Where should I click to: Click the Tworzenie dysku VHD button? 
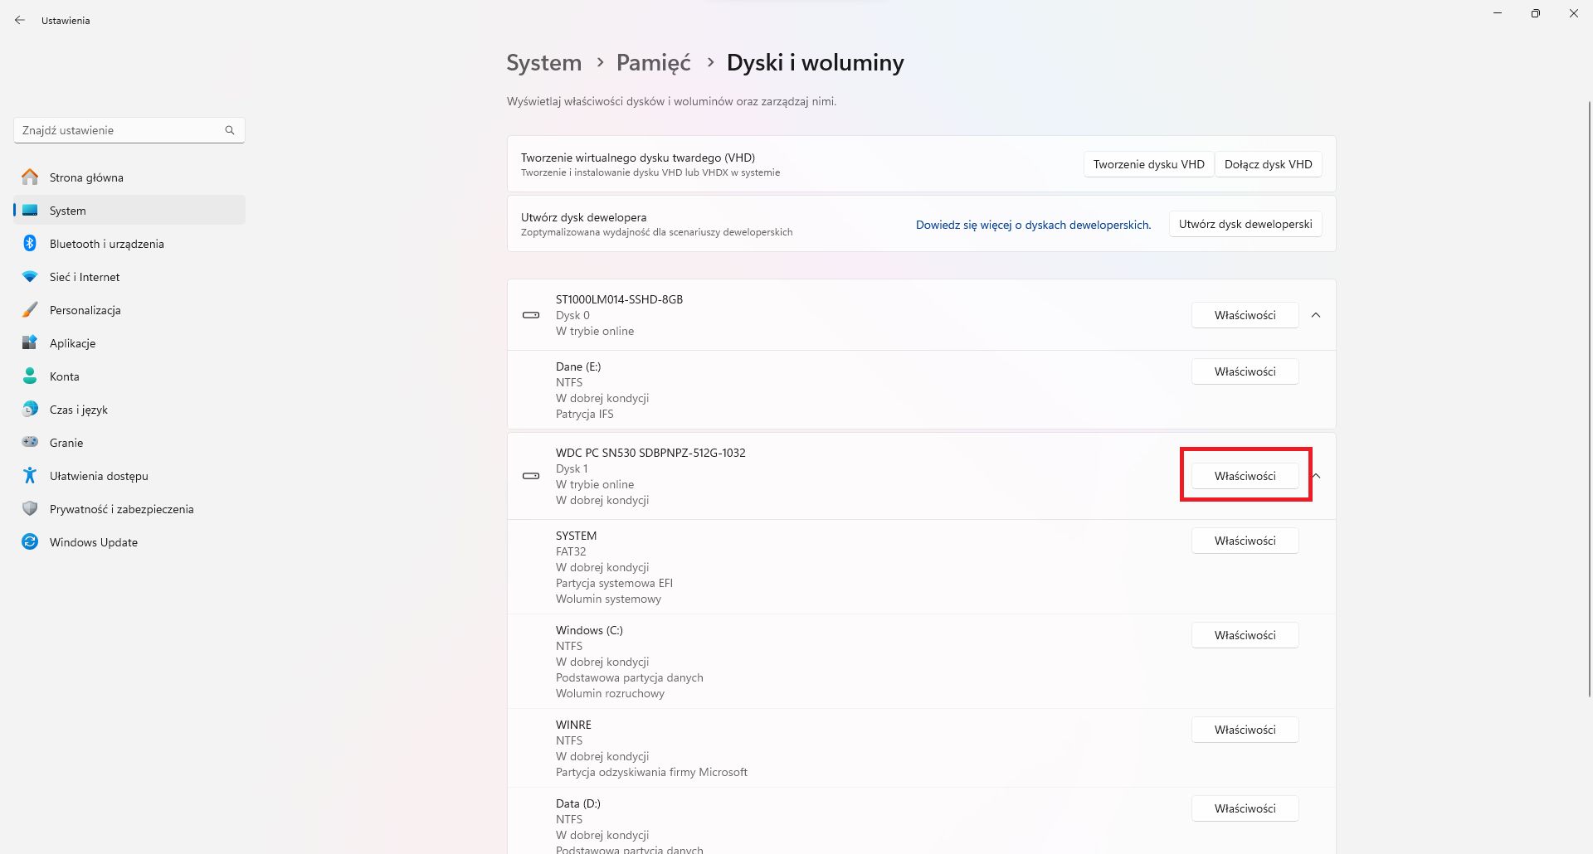1148,163
